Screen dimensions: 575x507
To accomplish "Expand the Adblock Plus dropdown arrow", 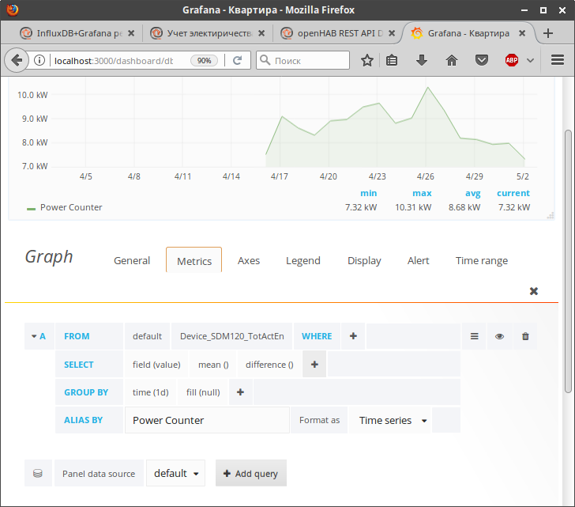I will click(530, 60).
